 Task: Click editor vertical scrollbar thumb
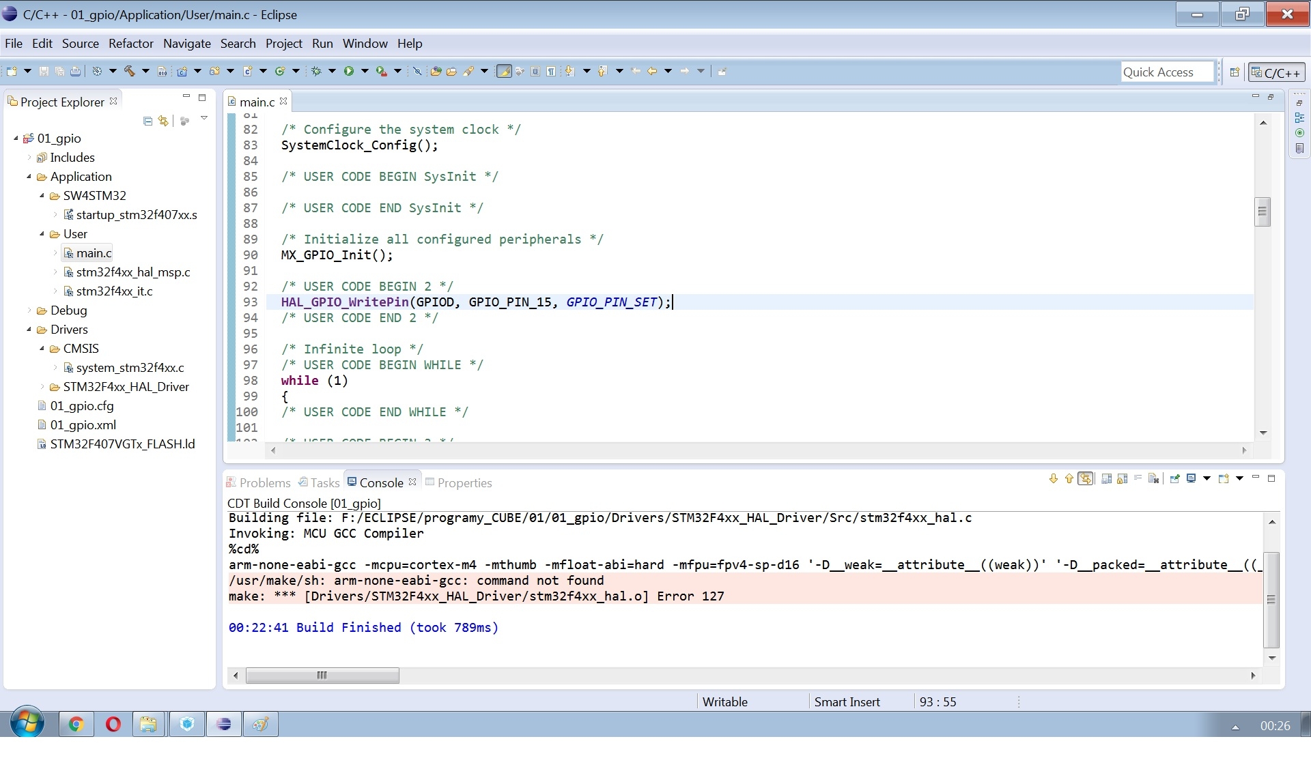coord(1263,212)
